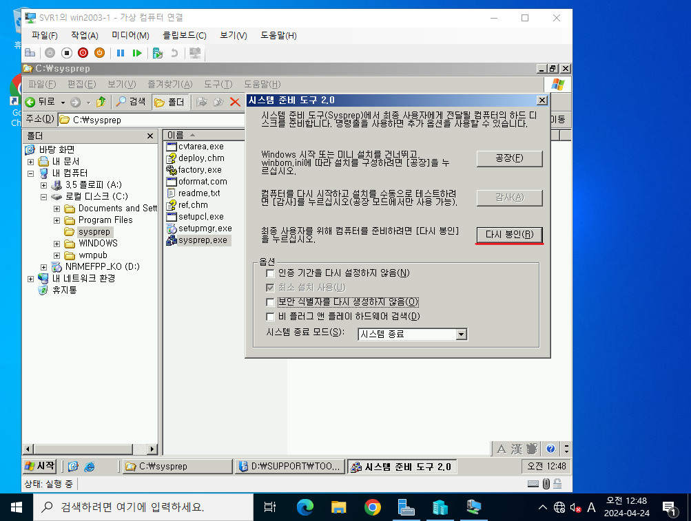The height and width of the screenshot is (521, 691).
Task: Open 즐겨찾기(A) menu in Explorer
Action: (x=170, y=84)
